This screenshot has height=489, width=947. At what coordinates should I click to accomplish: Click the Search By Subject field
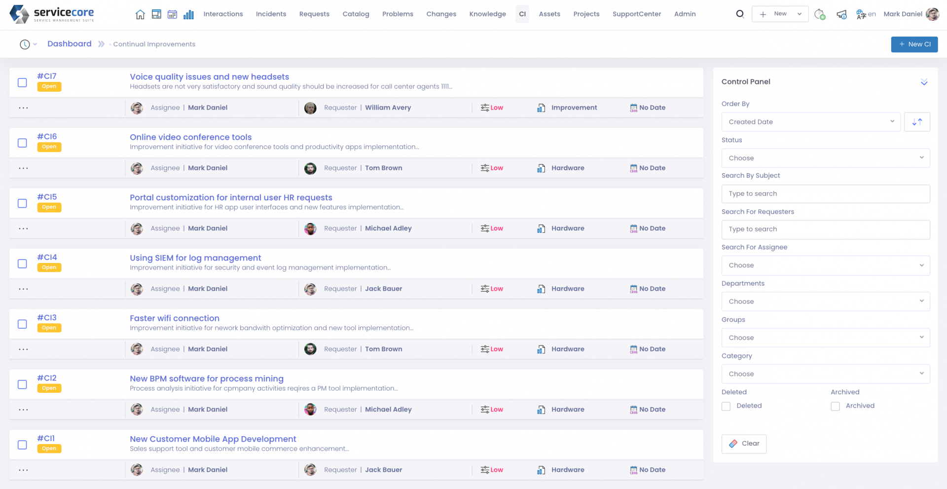click(825, 194)
